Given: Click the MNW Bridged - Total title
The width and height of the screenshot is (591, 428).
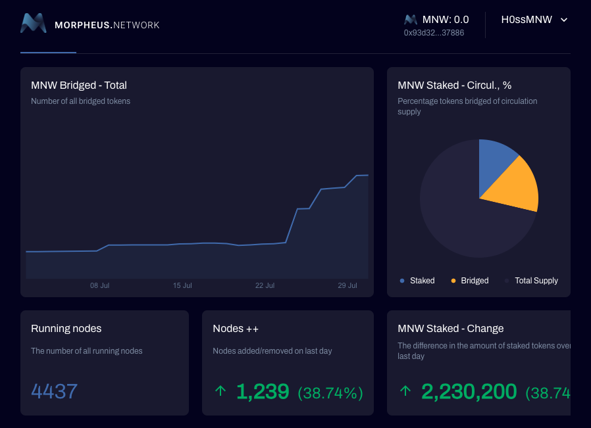Looking at the screenshot, I should click(79, 85).
